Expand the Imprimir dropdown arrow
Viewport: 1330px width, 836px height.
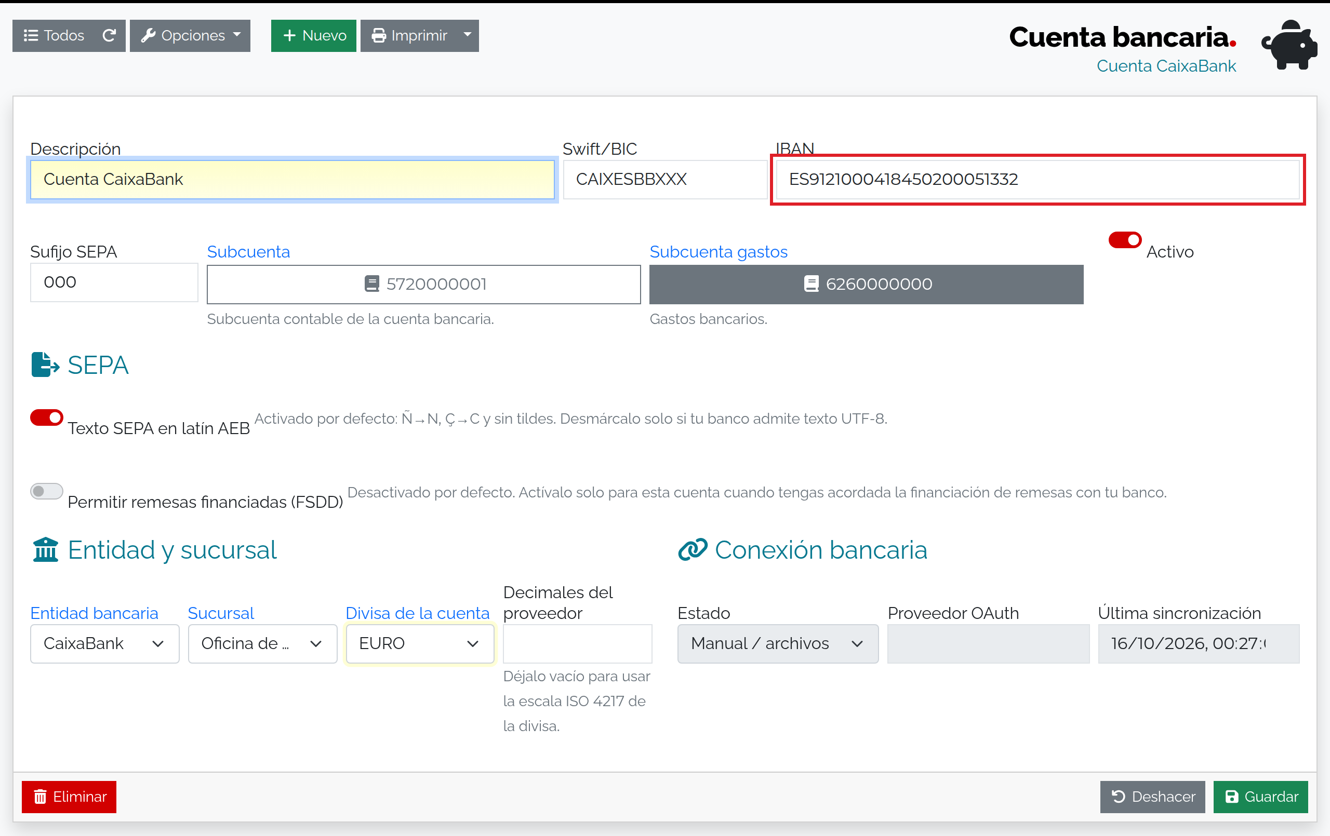468,35
